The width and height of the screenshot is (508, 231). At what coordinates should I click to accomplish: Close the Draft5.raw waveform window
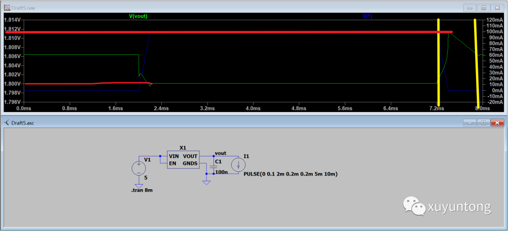click(497, 8)
